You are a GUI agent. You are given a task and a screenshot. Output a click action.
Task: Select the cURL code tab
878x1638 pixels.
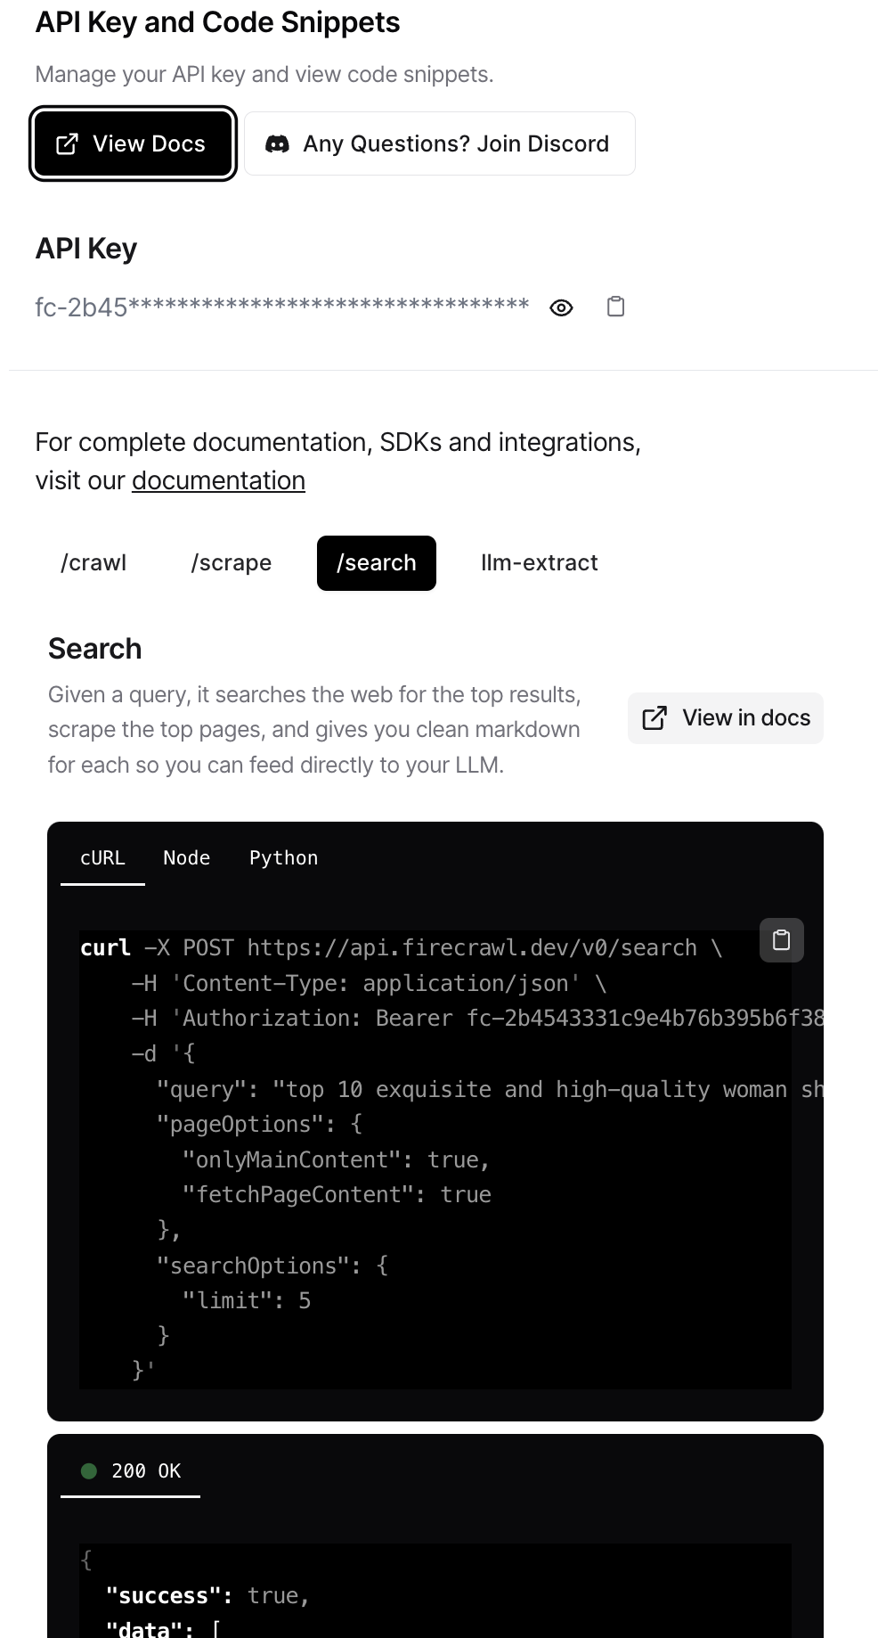click(102, 858)
